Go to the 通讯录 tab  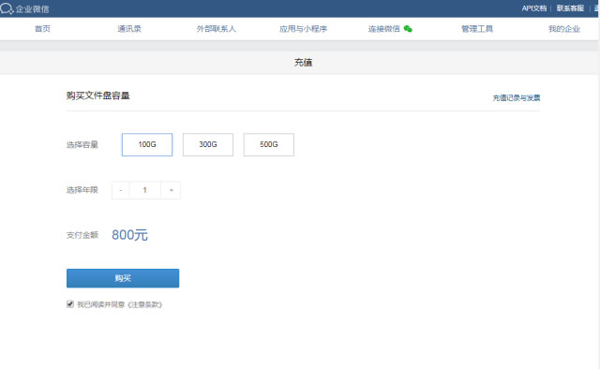(x=129, y=29)
